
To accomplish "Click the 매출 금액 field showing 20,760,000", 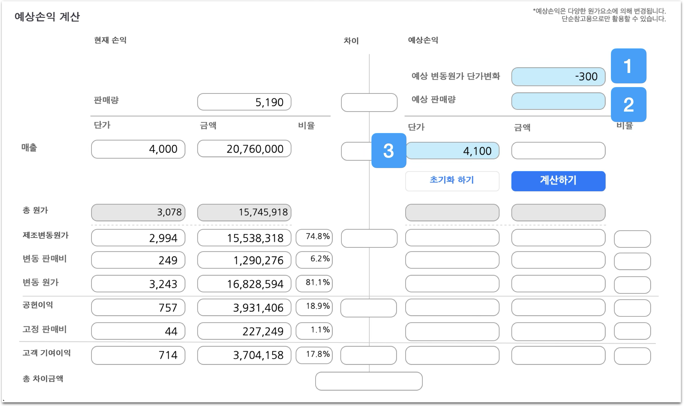I will [244, 149].
